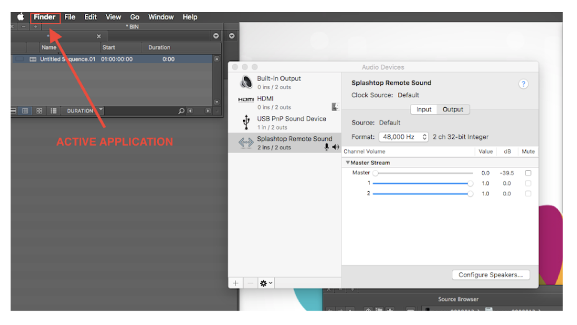The height and width of the screenshot is (325, 577).
Task: Click the bin scrollbar up arrow
Action: click(x=217, y=59)
